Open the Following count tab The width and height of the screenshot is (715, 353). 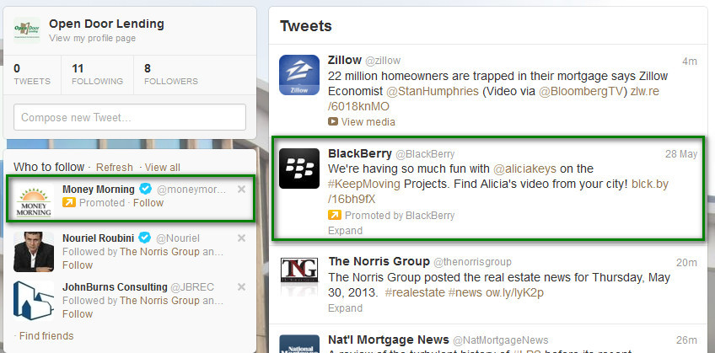pos(97,75)
